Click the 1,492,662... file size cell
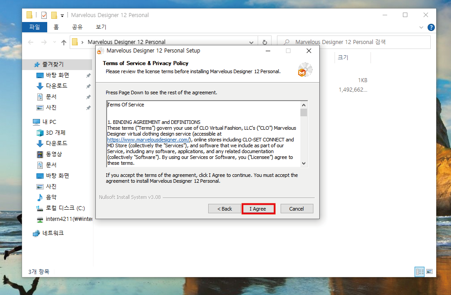Viewport: 451px width, 295px height. (x=353, y=90)
